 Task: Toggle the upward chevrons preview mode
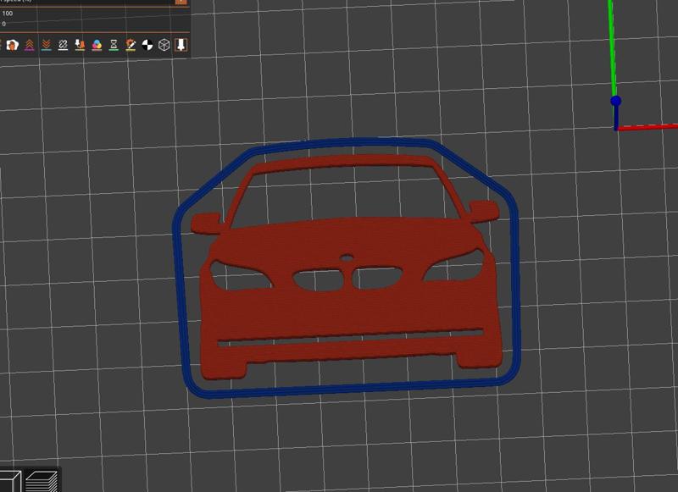click(x=30, y=45)
